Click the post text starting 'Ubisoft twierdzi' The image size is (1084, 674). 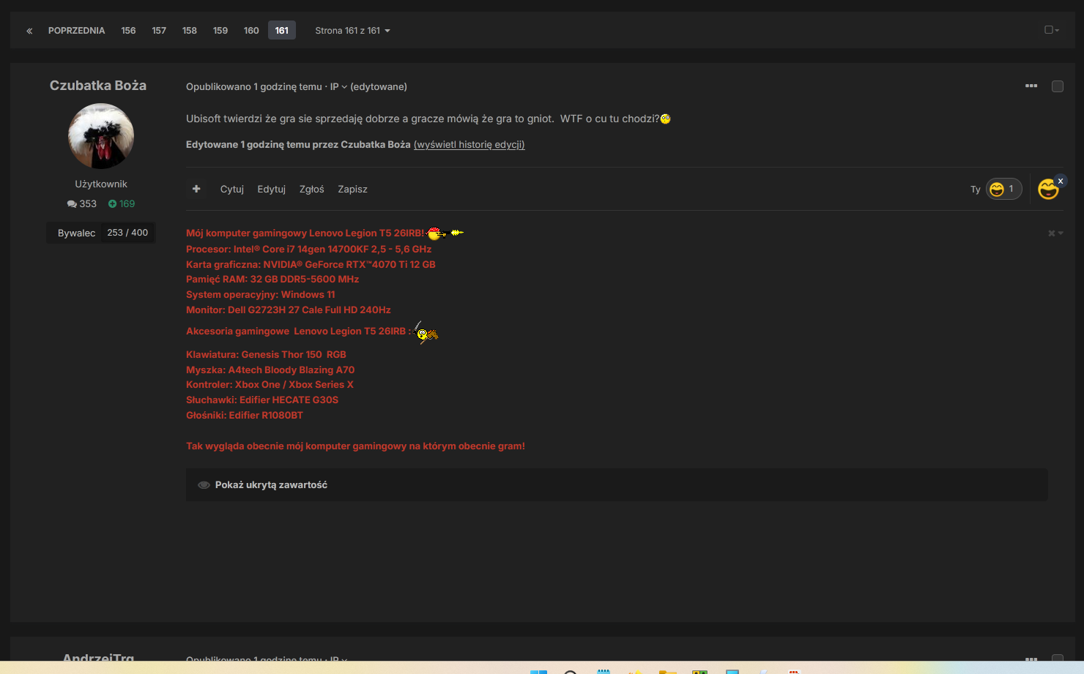[x=423, y=119]
